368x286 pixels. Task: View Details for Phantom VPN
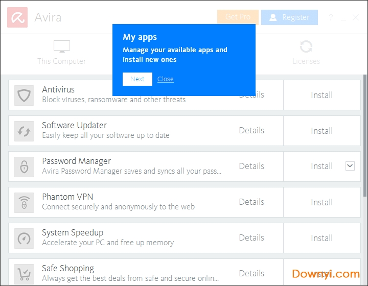(x=251, y=202)
